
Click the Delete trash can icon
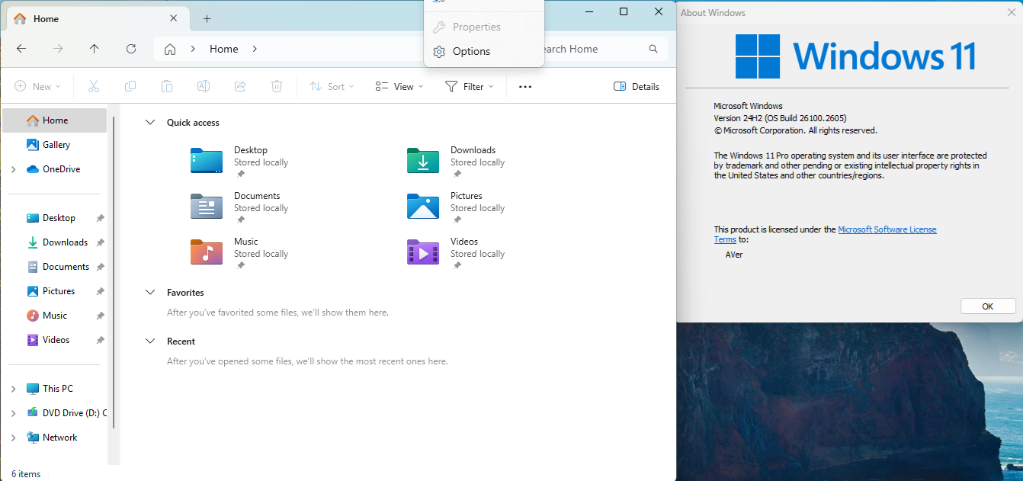(x=277, y=87)
